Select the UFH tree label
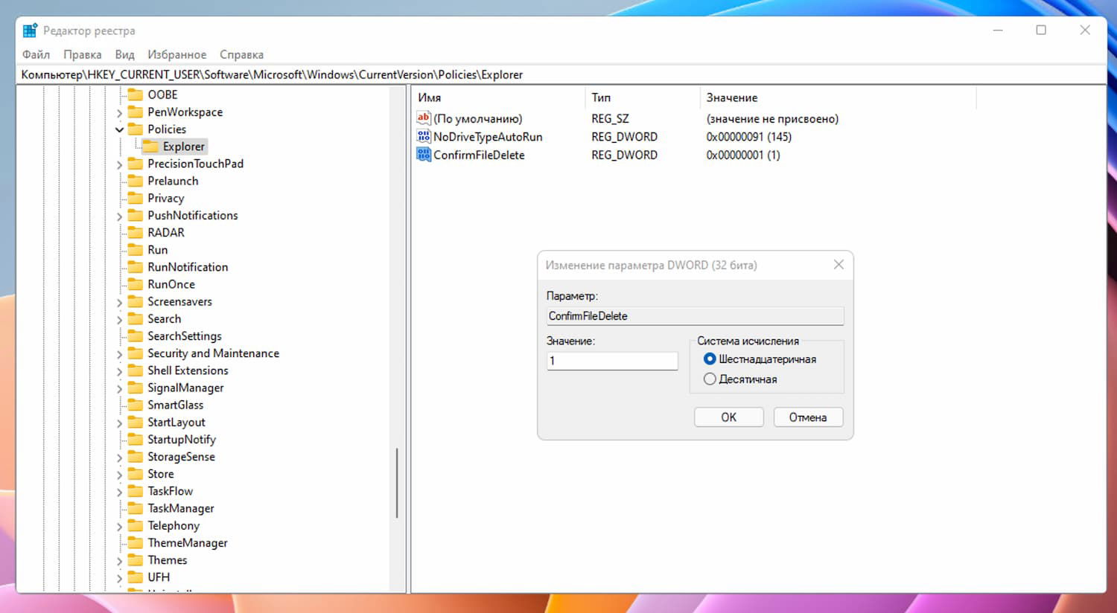The height and width of the screenshot is (613, 1117). (159, 577)
